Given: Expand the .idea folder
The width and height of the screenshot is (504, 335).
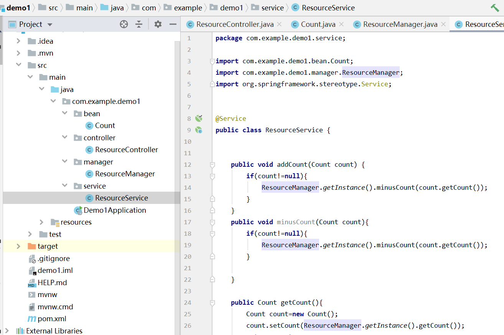Looking at the screenshot, I should 18,41.
